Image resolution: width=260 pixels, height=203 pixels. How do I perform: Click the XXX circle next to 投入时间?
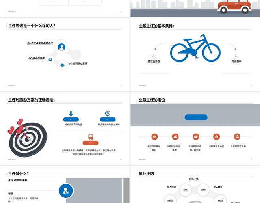tap(185, 190)
